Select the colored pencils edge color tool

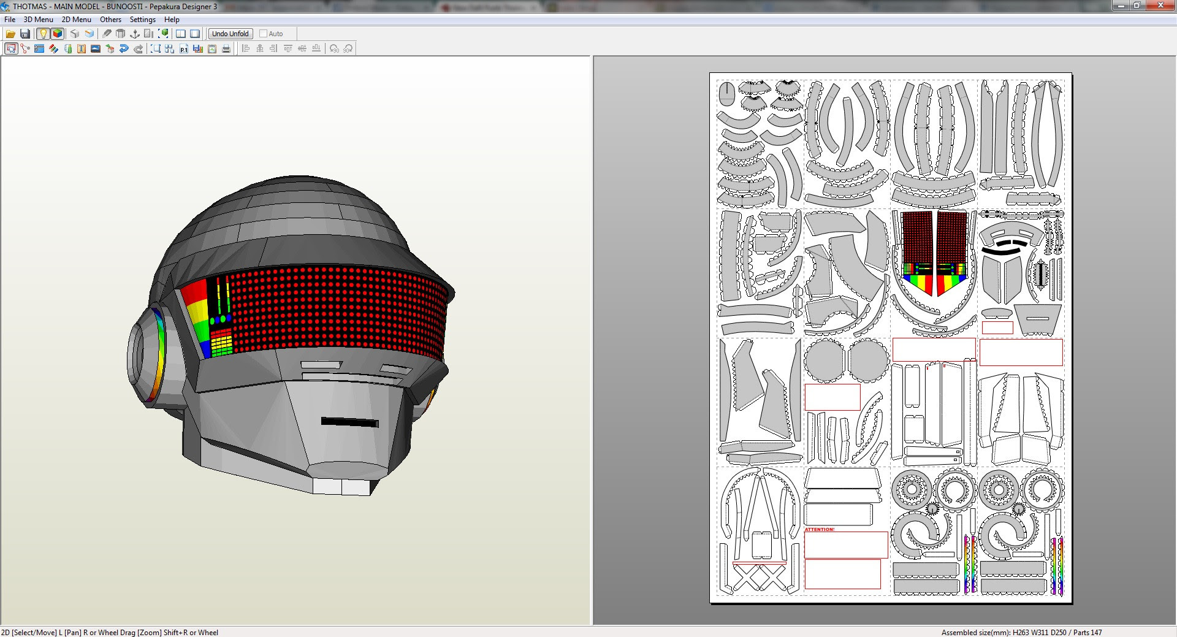(53, 48)
